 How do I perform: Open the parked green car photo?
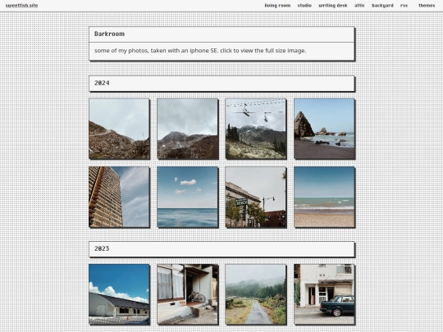click(x=324, y=294)
